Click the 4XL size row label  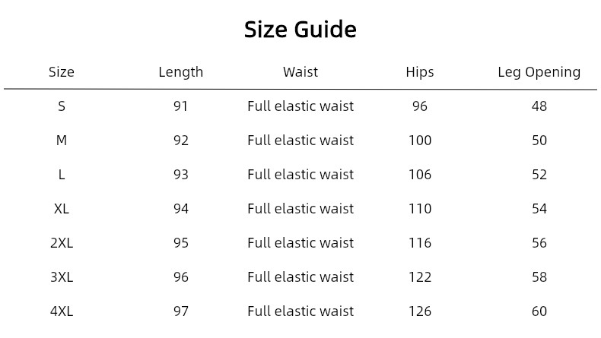[x=62, y=311]
